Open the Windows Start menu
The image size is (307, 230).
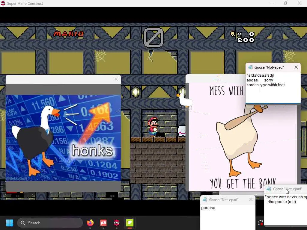coord(10,223)
